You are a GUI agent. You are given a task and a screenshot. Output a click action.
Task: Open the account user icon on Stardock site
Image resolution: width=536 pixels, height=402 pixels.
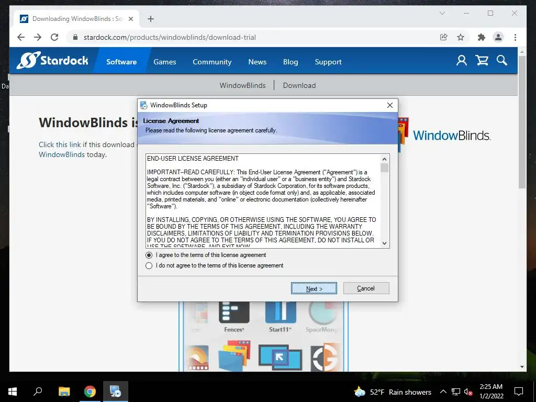click(462, 61)
